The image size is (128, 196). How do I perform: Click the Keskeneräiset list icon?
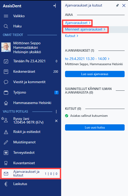point(6,72)
